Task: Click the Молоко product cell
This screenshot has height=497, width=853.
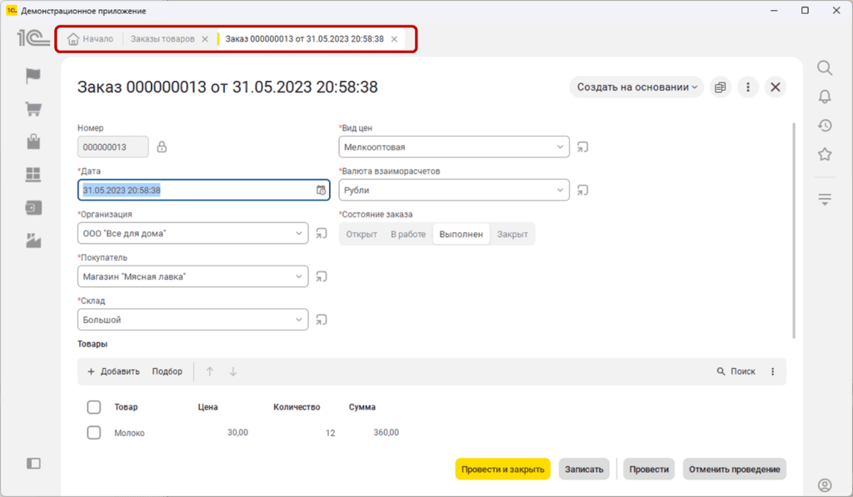Action: [x=129, y=433]
